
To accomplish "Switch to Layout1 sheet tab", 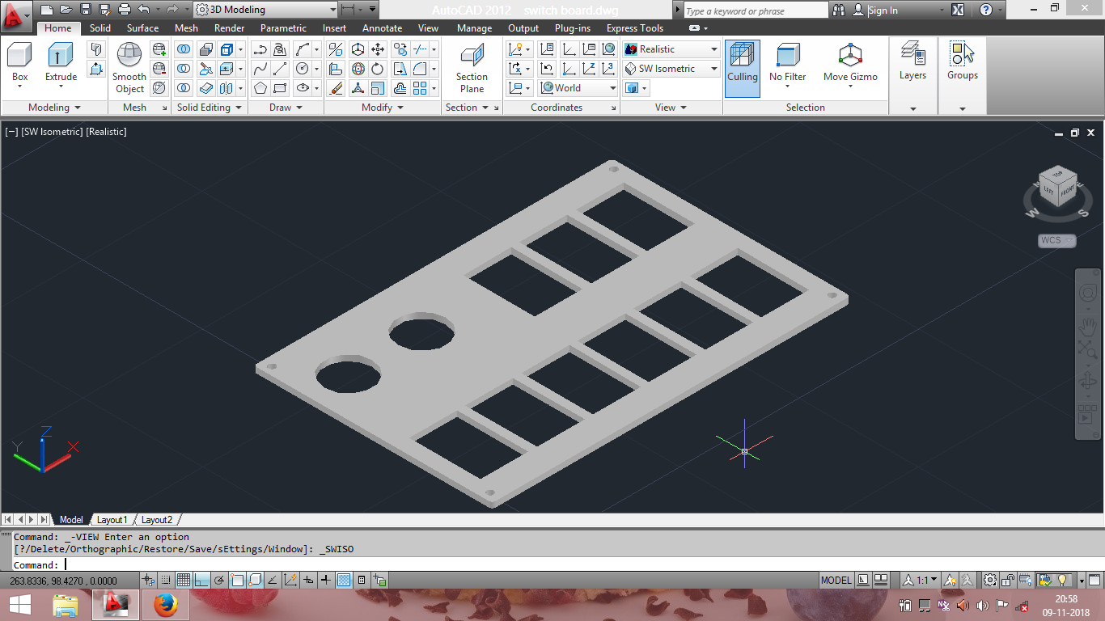I will click(x=112, y=520).
